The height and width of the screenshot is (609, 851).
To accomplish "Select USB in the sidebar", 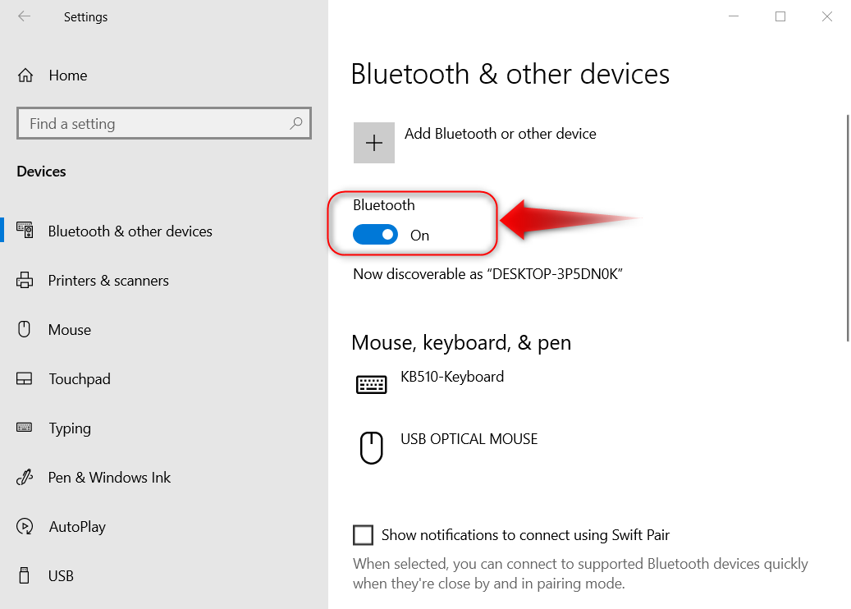I will pos(61,576).
